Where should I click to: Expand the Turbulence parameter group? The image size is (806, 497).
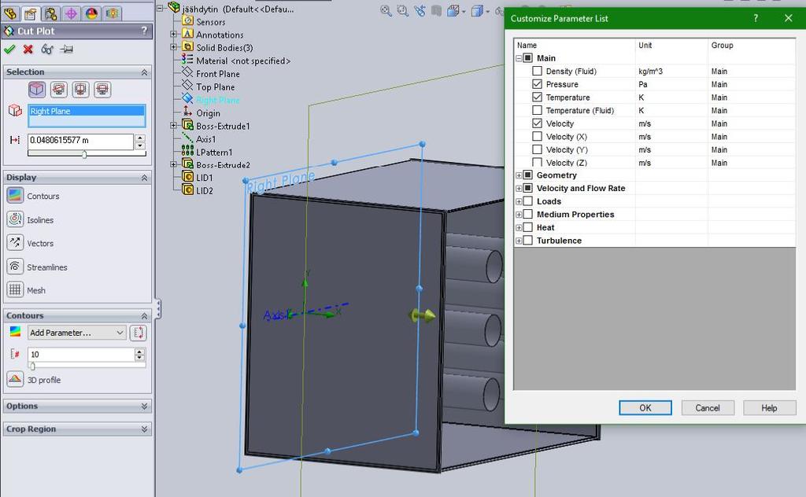click(x=519, y=241)
